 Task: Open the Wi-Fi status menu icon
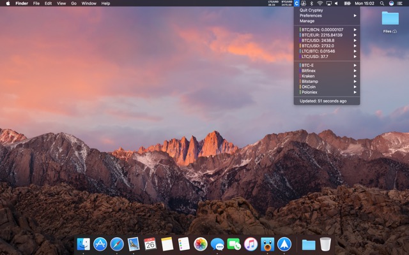(x=319, y=3)
